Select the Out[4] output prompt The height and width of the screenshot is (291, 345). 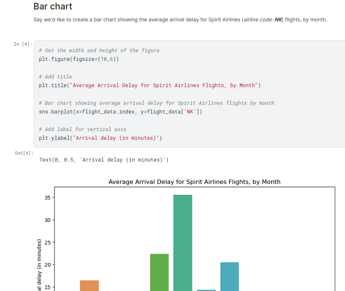[x=23, y=153]
